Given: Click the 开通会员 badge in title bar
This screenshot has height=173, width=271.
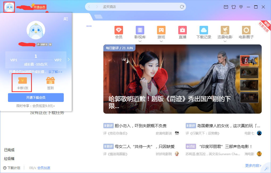Looking at the screenshot, I should click(39, 7).
